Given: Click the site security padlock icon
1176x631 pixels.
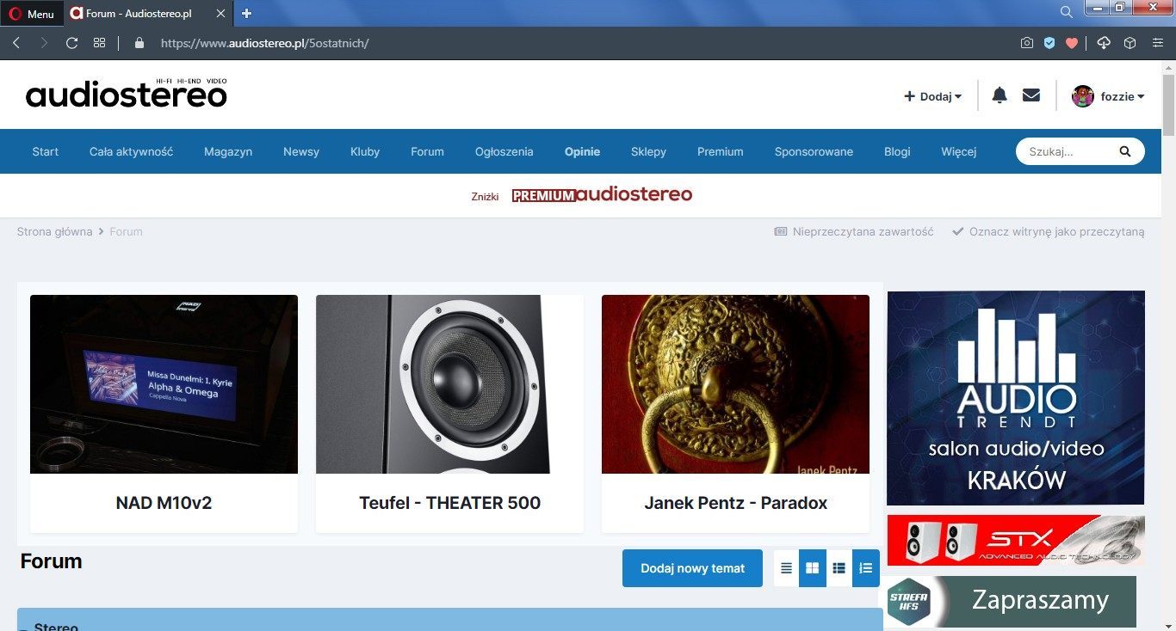Looking at the screenshot, I should (139, 42).
